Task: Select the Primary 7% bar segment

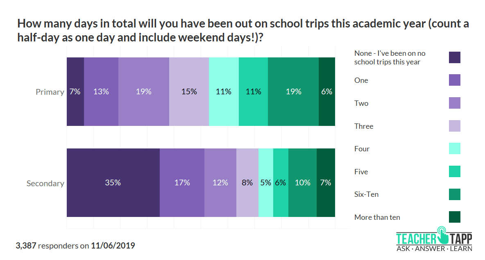Action: pyautogui.click(x=75, y=91)
